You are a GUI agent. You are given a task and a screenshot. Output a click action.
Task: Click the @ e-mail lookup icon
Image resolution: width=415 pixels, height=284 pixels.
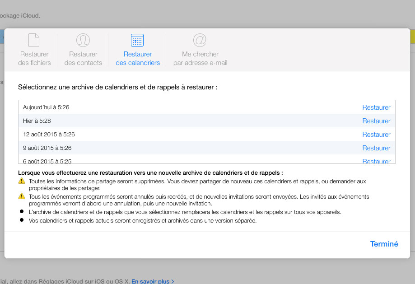200,40
